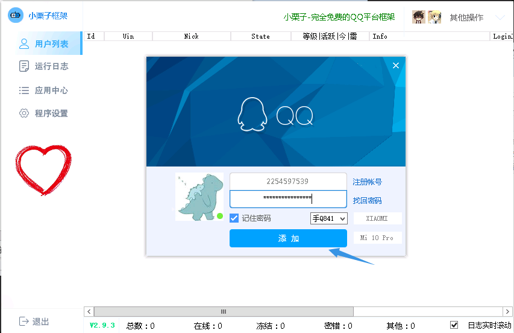Click the QQ account number input field
This screenshot has width=514, height=333.
[x=288, y=182]
